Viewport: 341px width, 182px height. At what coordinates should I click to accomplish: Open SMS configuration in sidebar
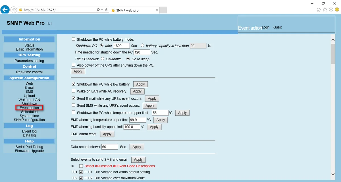(29, 92)
